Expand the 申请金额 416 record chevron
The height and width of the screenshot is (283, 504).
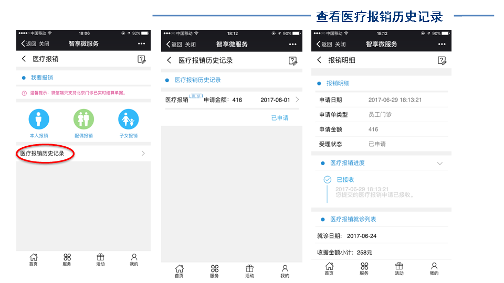(x=297, y=100)
